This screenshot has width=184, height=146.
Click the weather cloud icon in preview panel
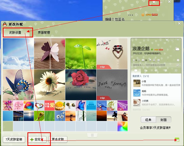tap(177, 49)
